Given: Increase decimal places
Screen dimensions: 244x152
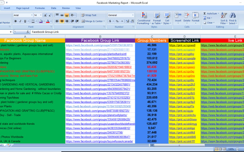Looking at the screenshot, I should click(x=128, y=21).
